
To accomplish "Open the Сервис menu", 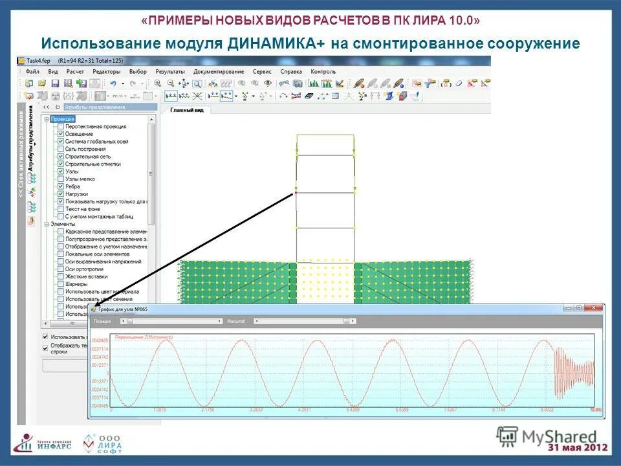I will point(262,72).
